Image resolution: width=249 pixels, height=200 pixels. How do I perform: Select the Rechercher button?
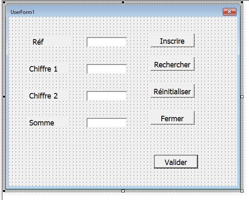[173, 64]
